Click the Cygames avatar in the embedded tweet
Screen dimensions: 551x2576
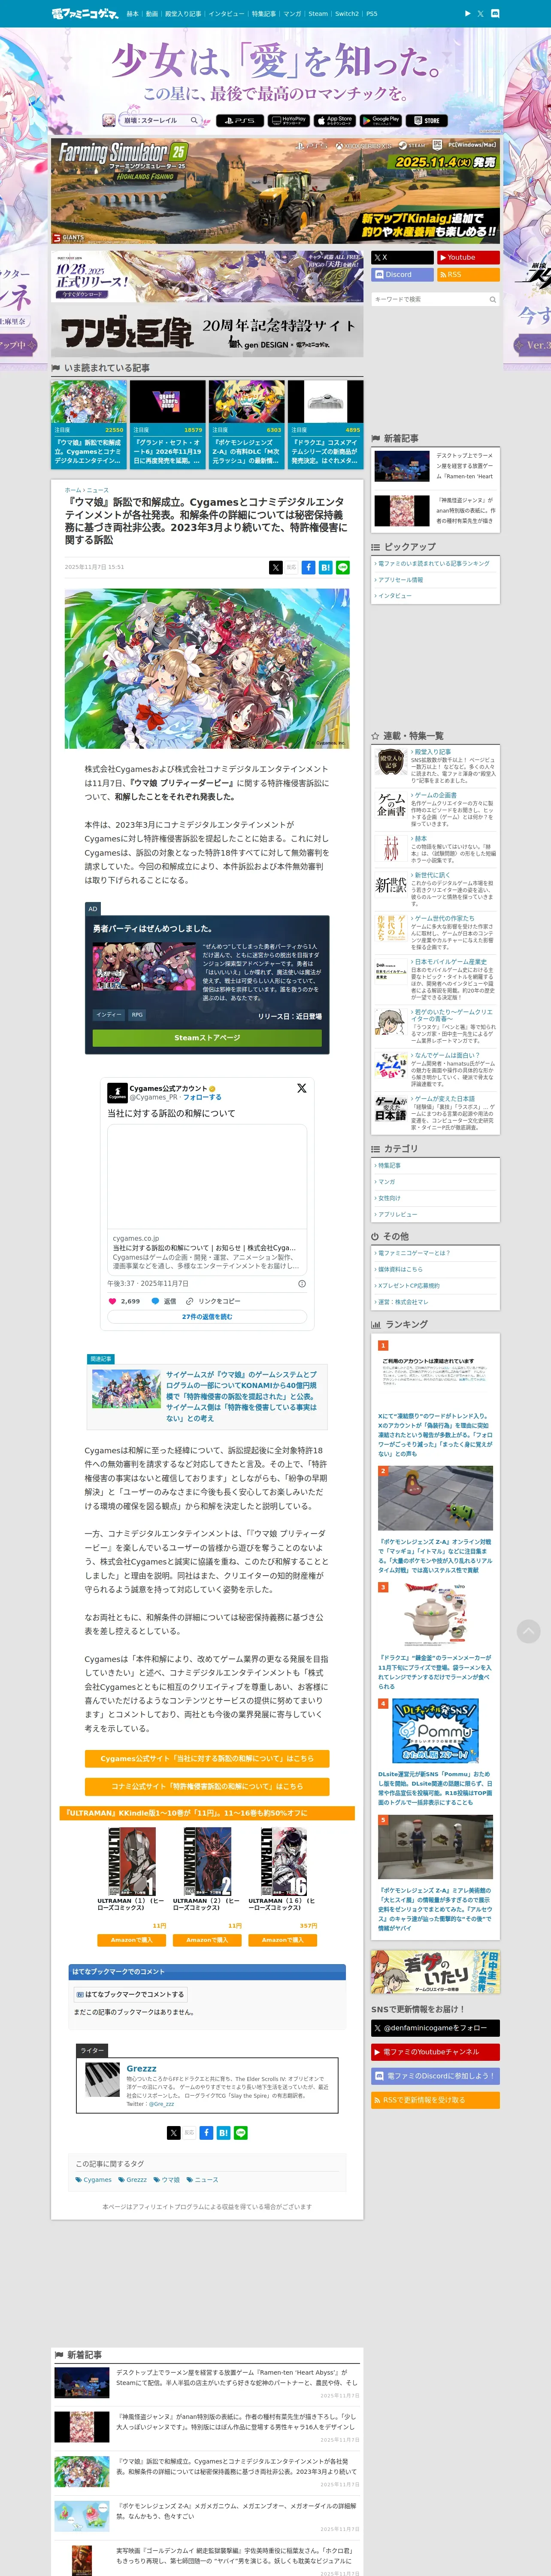click(117, 1093)
